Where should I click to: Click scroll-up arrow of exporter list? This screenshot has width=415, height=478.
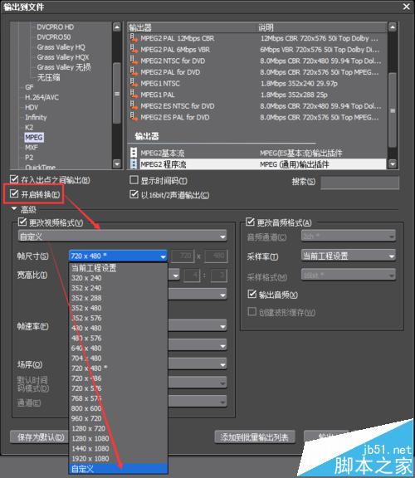pos(393,27)
